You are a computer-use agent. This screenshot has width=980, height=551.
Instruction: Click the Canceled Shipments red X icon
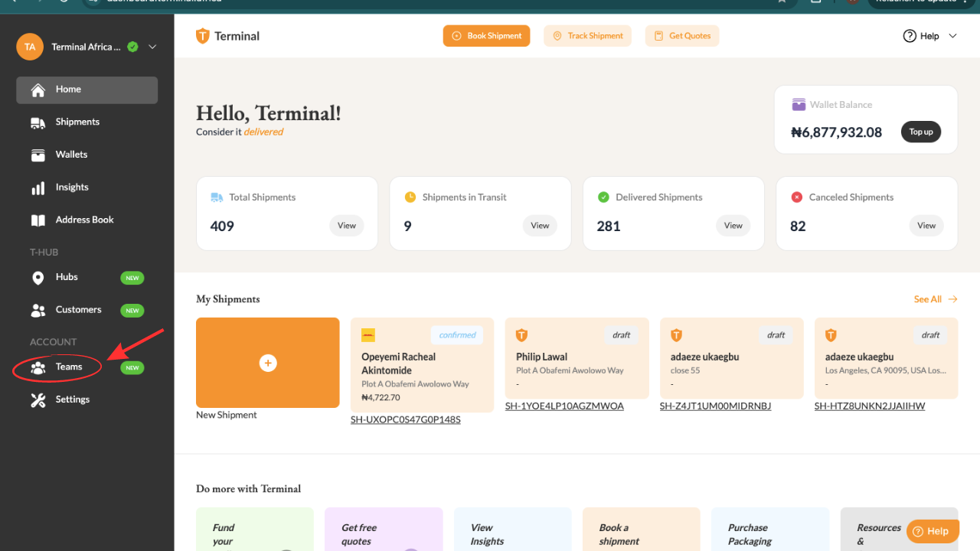[796, 197]
